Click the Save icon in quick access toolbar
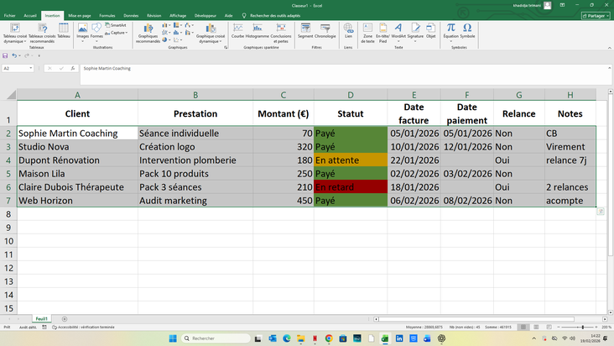The width and height of the screenshot is (614, 346). point(6,56)
